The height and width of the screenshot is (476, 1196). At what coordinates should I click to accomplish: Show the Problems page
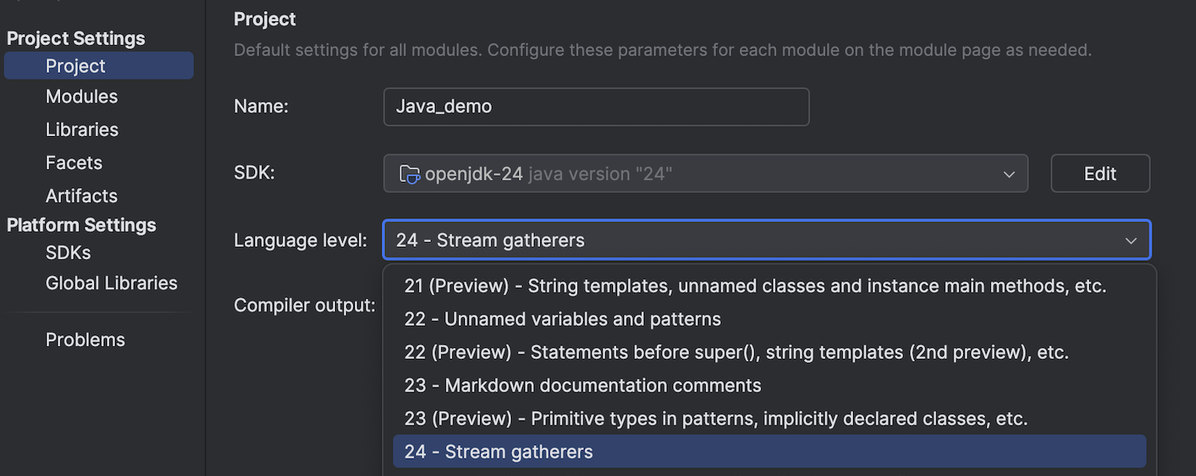click(86, 340)
